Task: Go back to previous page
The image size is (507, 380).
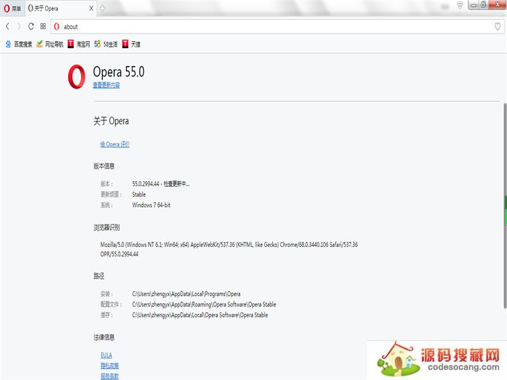Action: (8, 27)
